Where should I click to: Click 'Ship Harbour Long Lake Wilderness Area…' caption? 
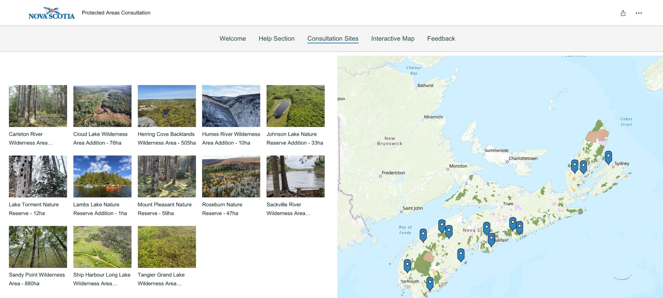click(x=102, y=279)
